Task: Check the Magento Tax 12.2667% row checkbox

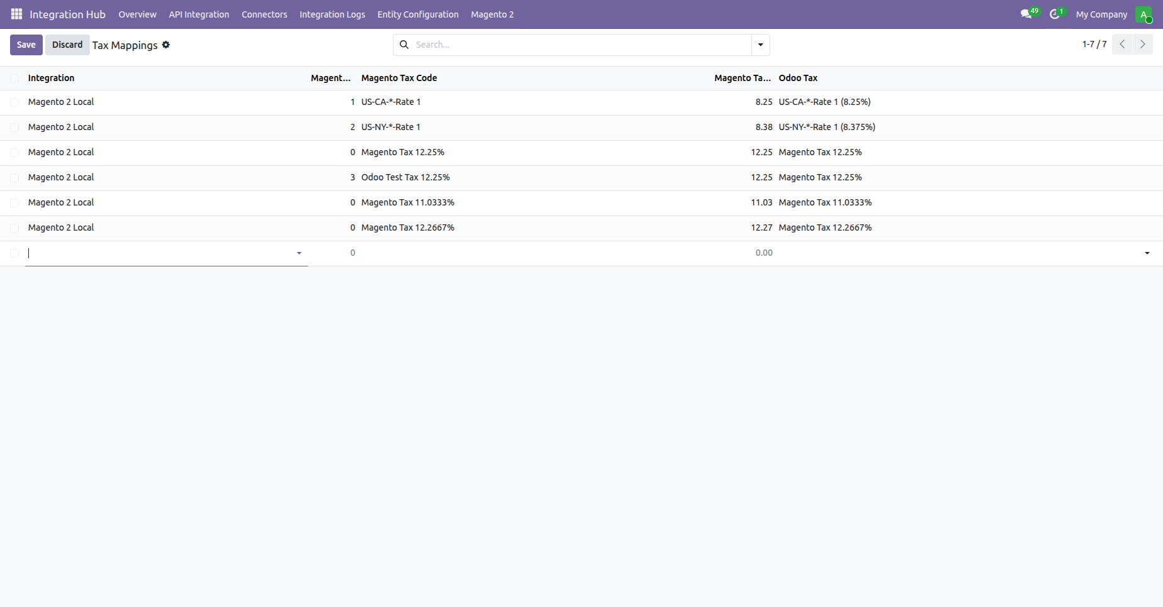Action: [14, 228]
